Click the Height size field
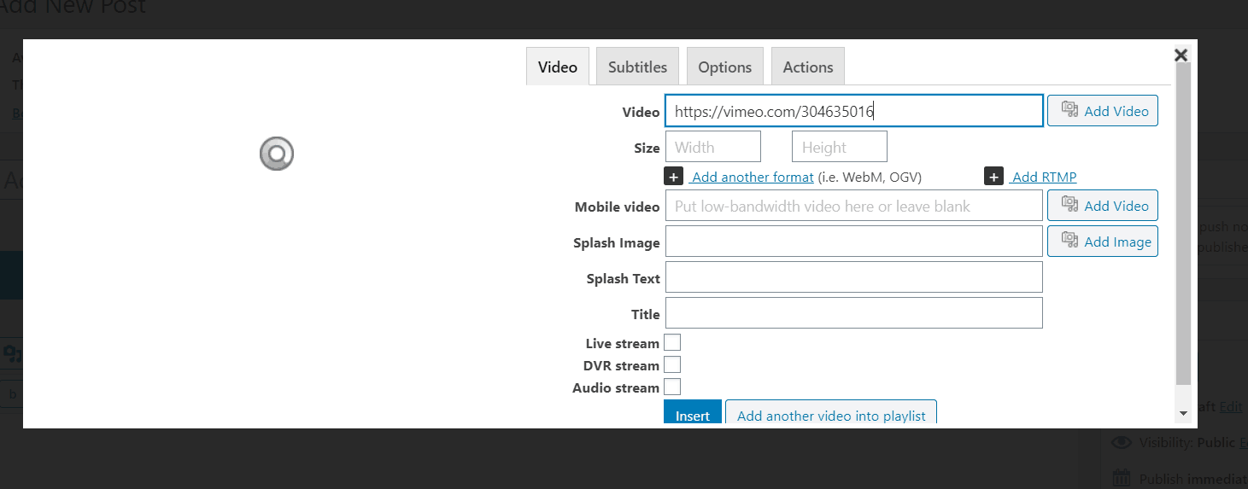Viewport: 1248px width, 489px height. [x=840, y=147]
